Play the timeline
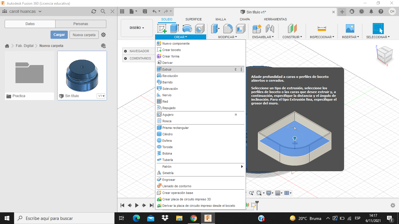The height and width of the screenshot is (224, 399). tap(137, 205)
